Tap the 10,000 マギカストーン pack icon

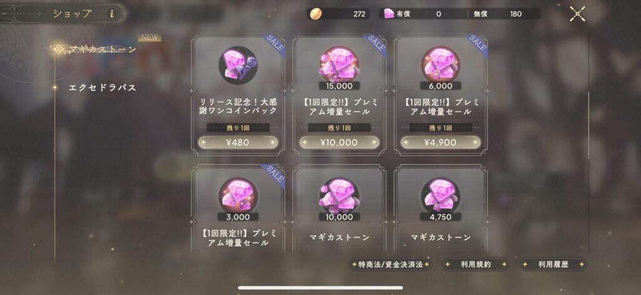(339, 195)
